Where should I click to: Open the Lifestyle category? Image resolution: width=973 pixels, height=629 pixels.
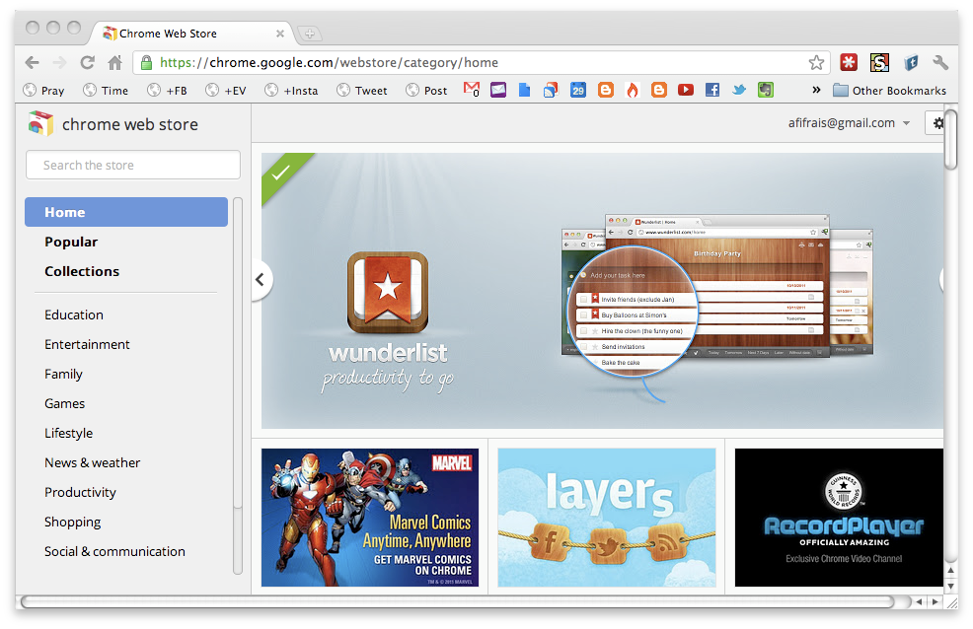68,433
